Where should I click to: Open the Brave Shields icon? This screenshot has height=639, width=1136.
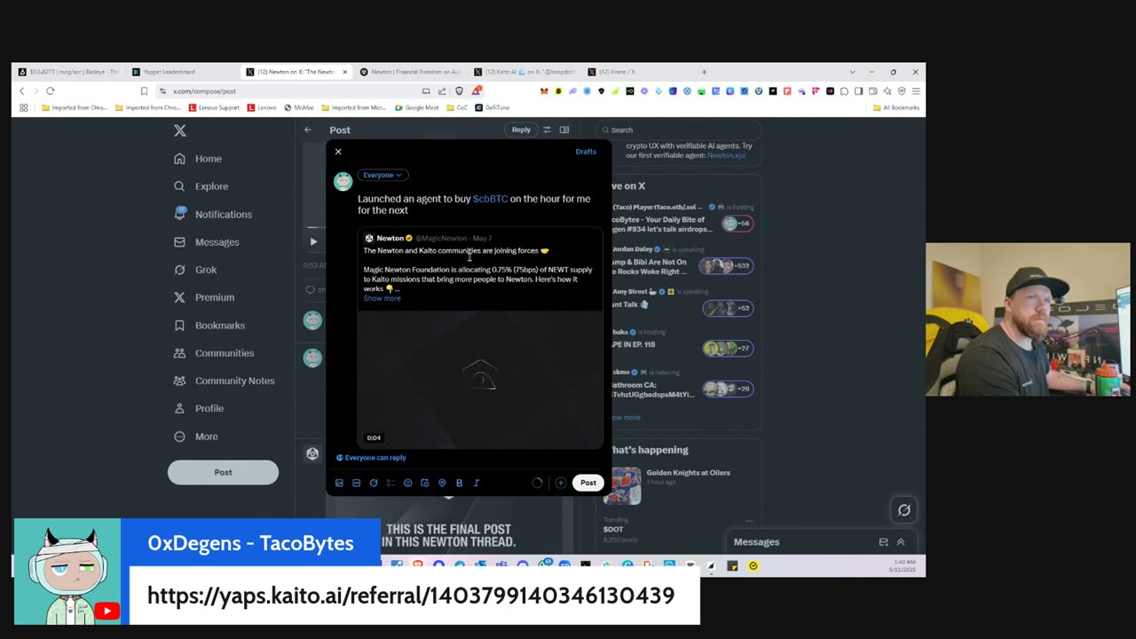click(x=459, y=91)
